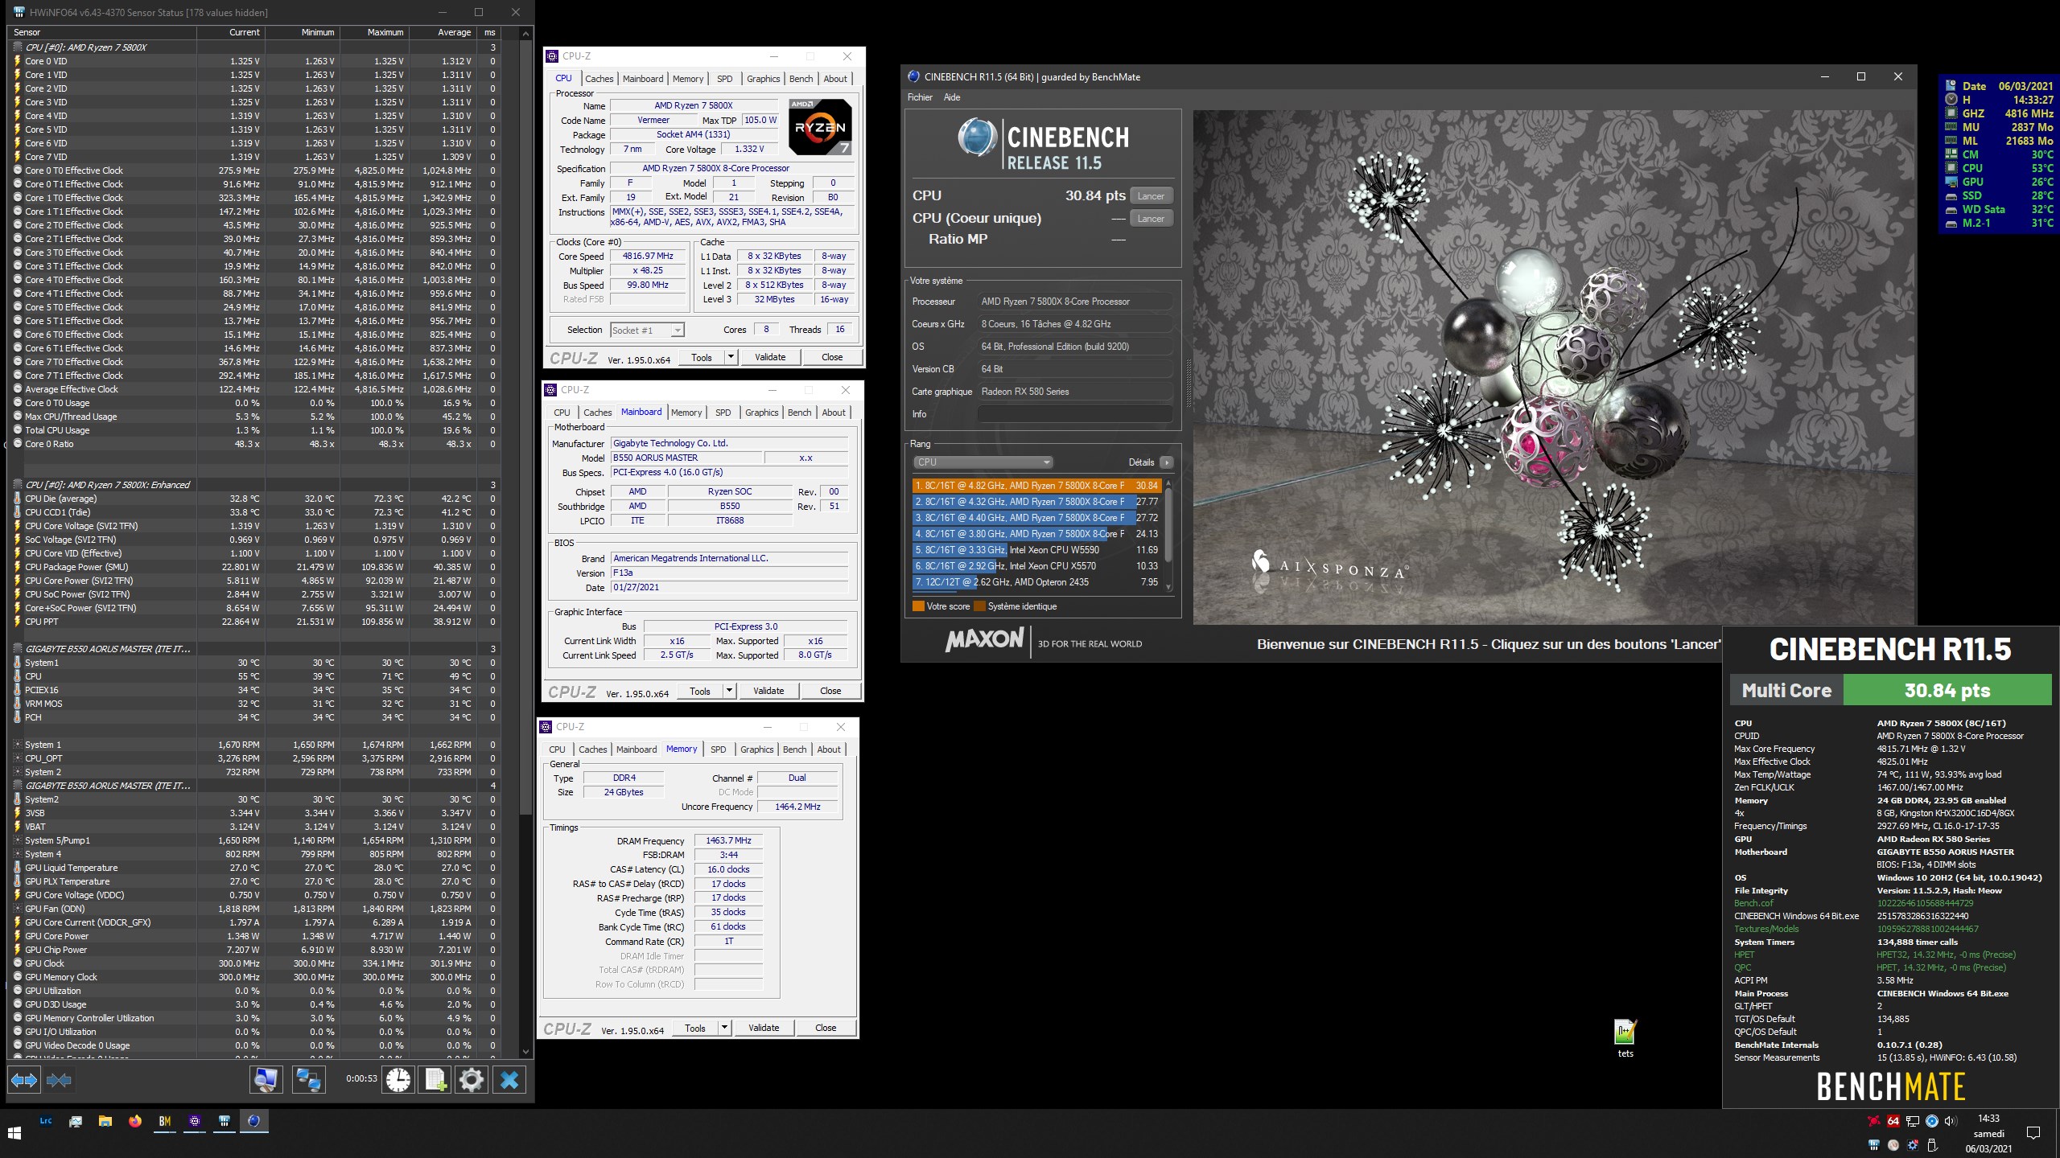Open Tools dropdown arrow in CPU-Z CPU window
The image size is (2060, 1158).
tap(731, 357)
